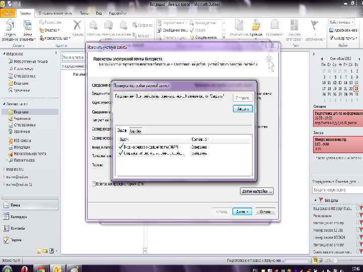This screenshot has height=272, width=363.
Task: Click the Next button in account dialog
Action: (242, 212)
